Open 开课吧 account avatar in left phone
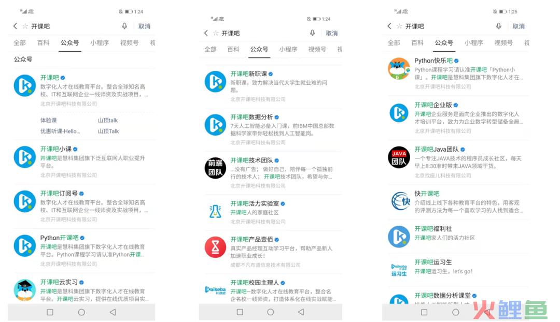This screenshot has width=560, height=322. [x=25, y=85]
